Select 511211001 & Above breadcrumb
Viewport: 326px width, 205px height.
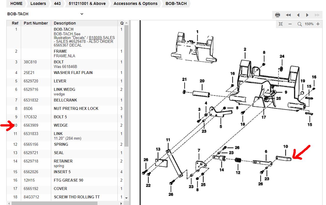tap(87, 3)
